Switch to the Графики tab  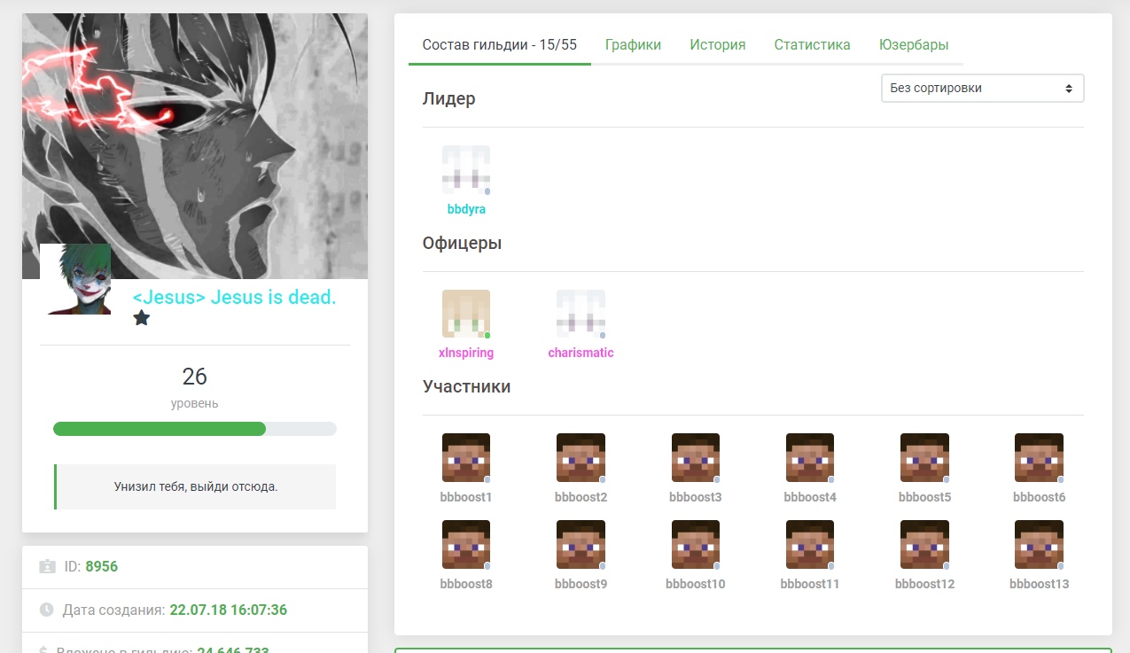633,45
